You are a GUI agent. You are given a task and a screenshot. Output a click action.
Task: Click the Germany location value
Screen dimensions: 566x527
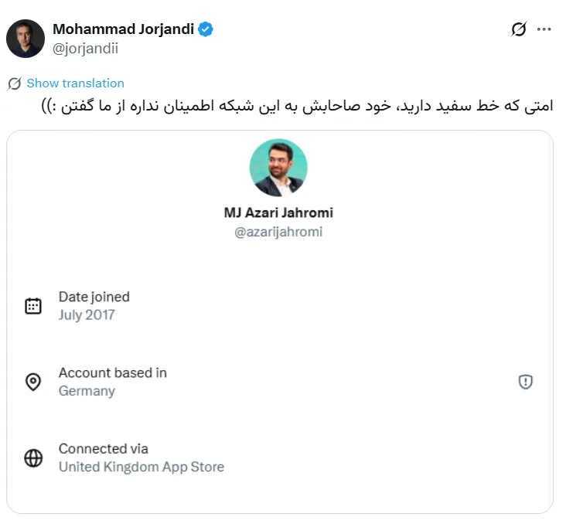[x=87, y=391]
